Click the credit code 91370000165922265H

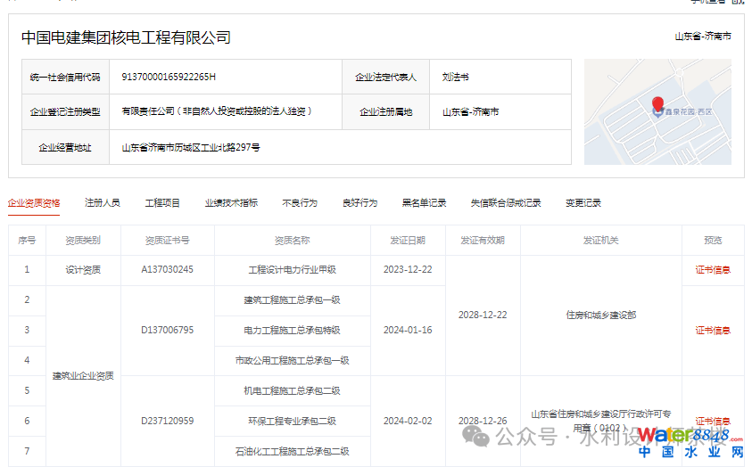coord(169,77)
